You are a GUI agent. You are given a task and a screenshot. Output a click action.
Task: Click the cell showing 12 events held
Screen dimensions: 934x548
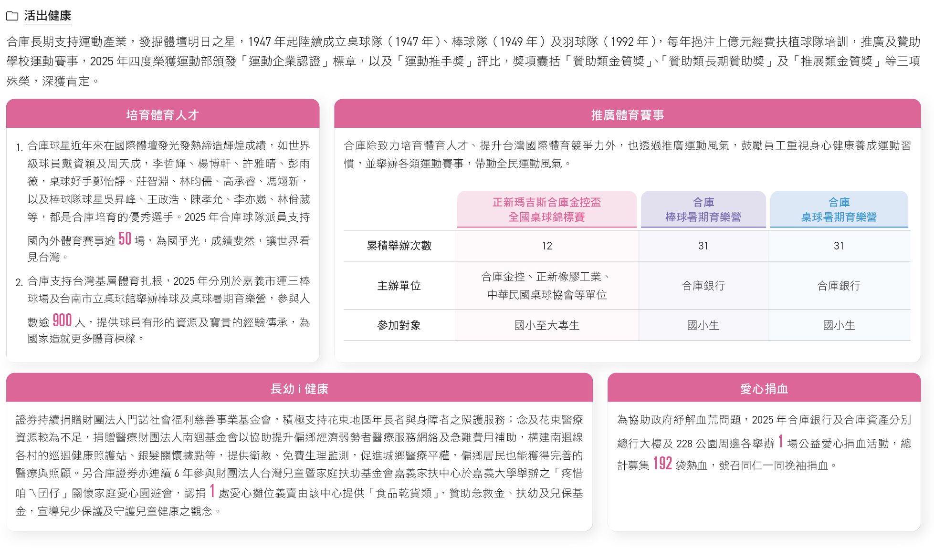pos(546,246)
